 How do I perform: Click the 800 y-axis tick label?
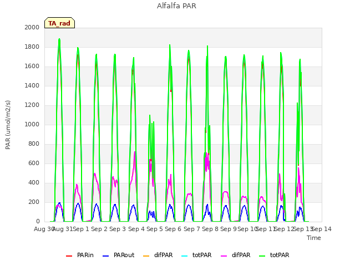(x=34, y=144)
